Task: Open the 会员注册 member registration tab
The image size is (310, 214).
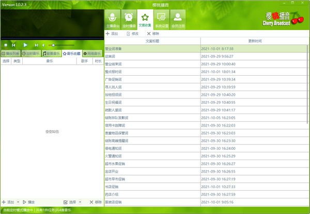Action: (178, 20)
